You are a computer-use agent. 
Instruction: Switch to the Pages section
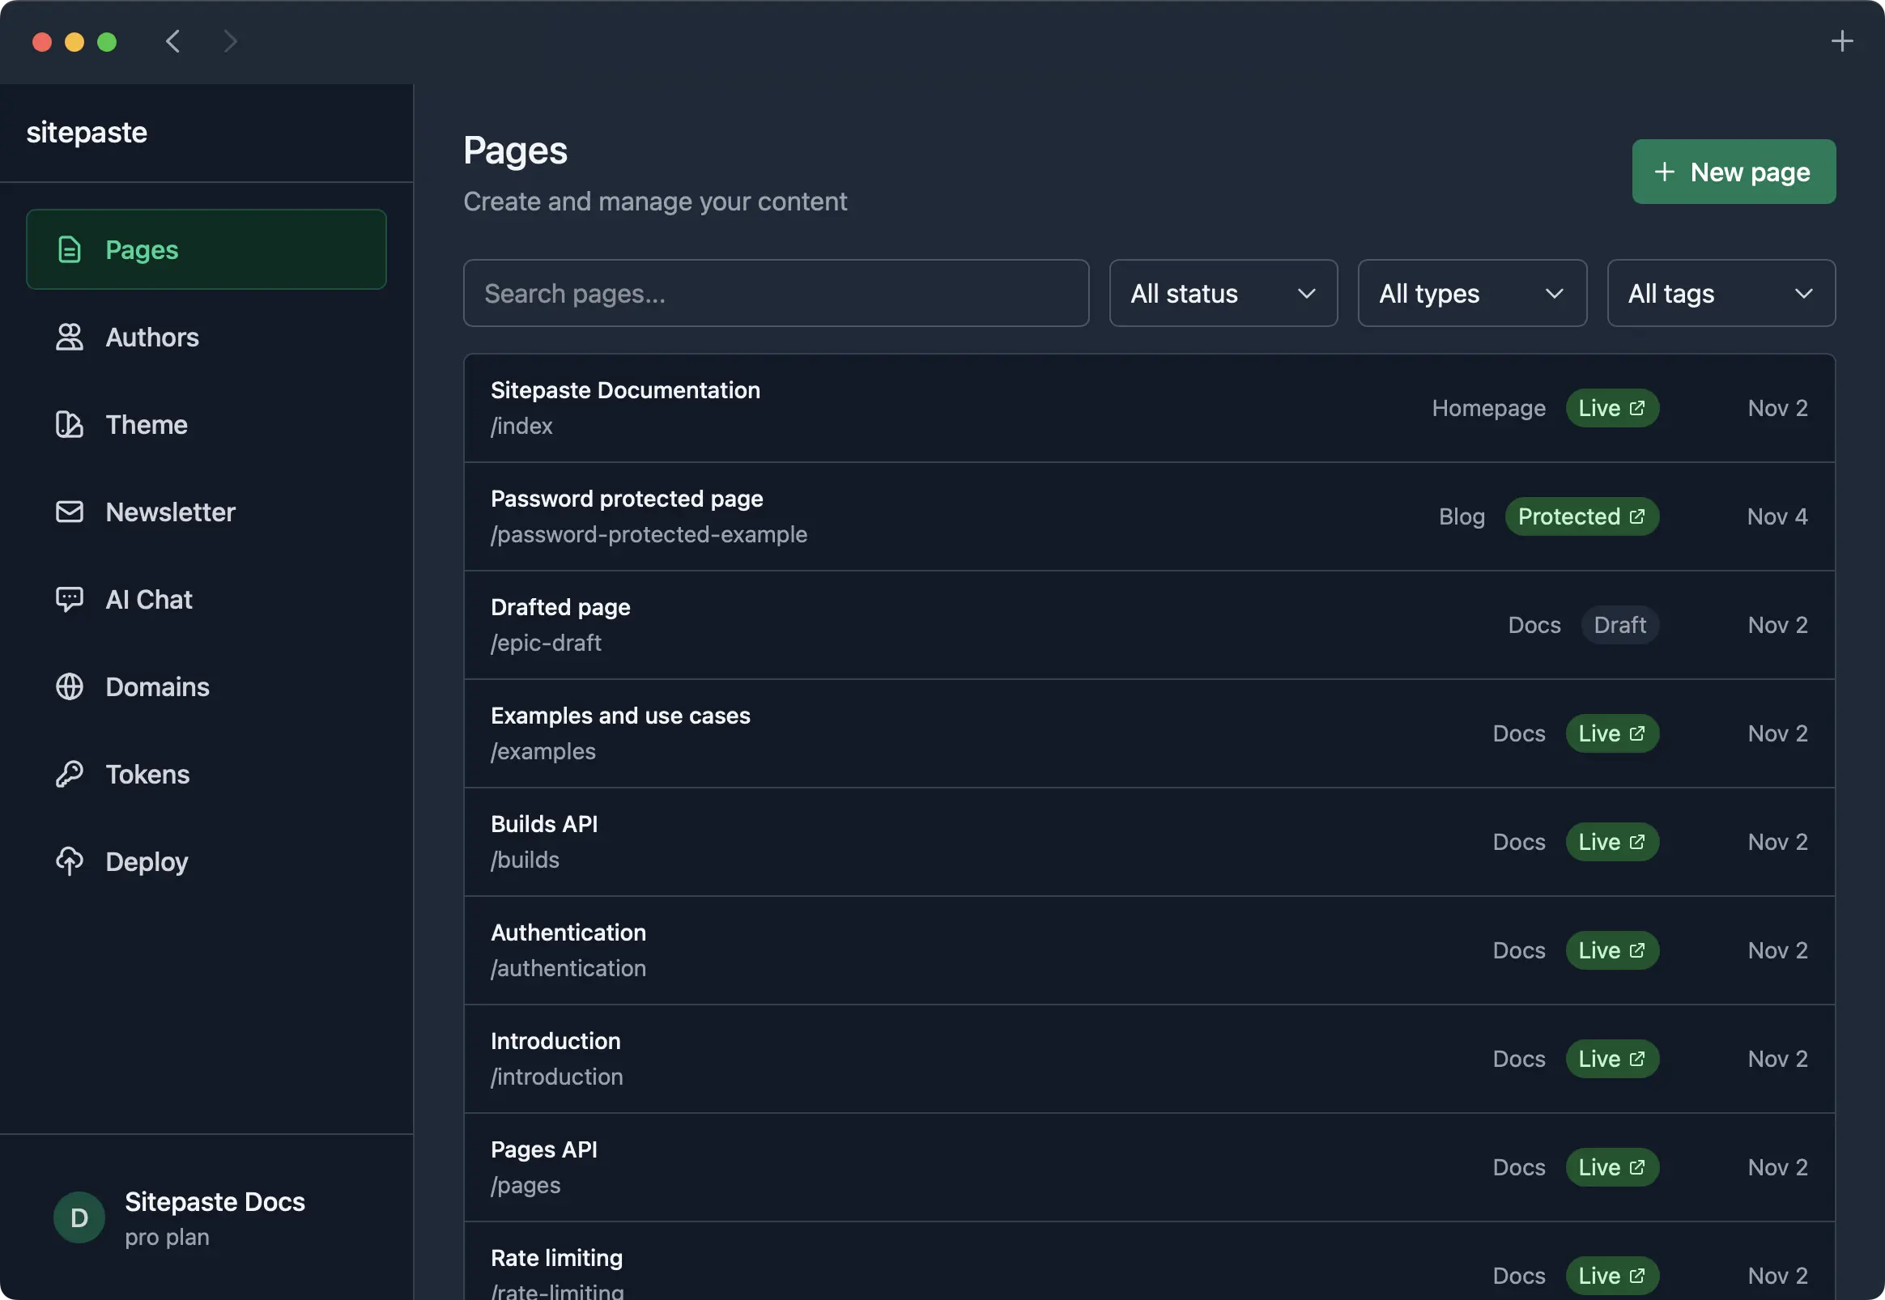141,250
